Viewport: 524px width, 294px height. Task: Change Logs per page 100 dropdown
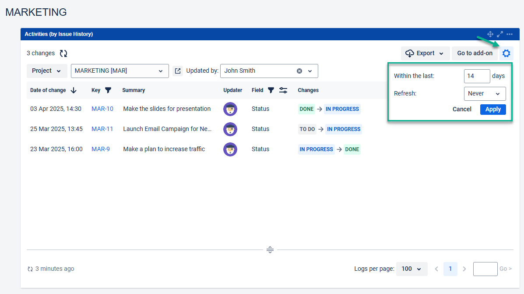click(411, 269)
